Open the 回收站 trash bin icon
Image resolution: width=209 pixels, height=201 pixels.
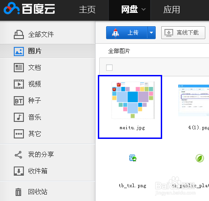point(18,192)
